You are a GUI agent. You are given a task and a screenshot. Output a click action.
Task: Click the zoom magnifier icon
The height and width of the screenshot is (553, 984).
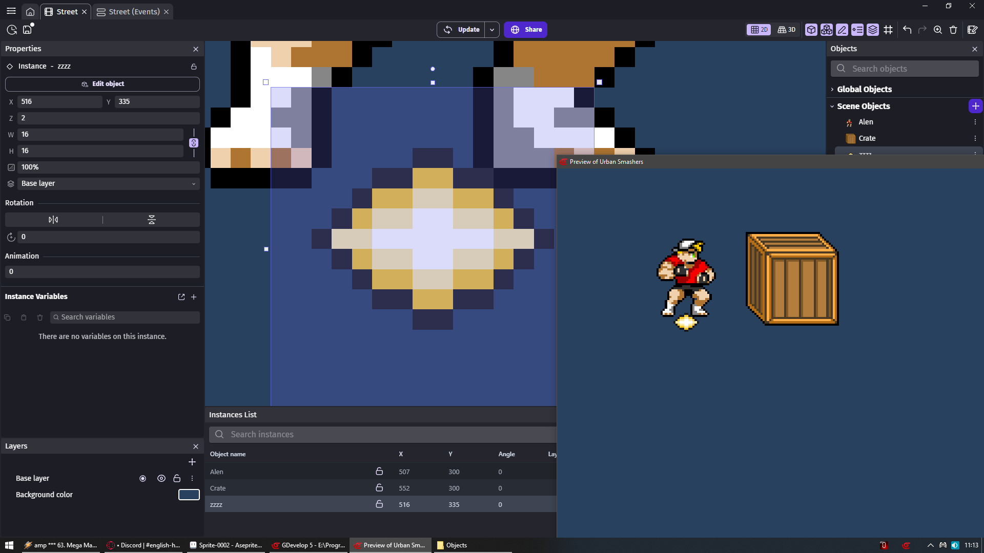click(938, 30)
